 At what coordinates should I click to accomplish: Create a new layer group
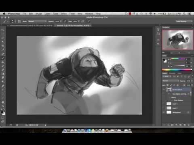click(x=180, y=125)
